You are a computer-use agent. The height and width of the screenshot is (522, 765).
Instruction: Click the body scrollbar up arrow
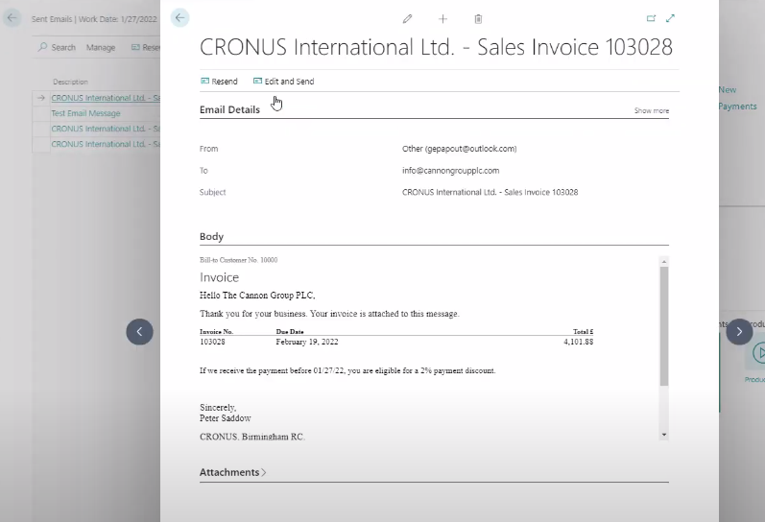(664, 262)
